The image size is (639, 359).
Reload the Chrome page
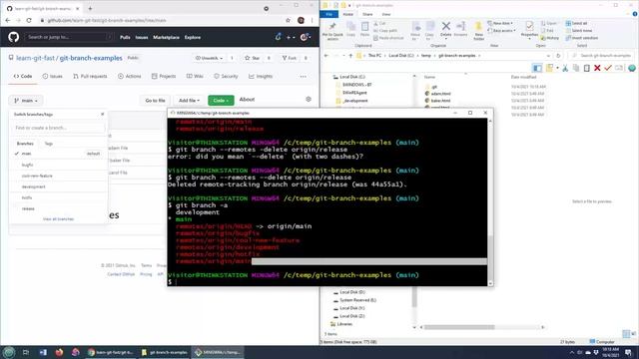29,20
